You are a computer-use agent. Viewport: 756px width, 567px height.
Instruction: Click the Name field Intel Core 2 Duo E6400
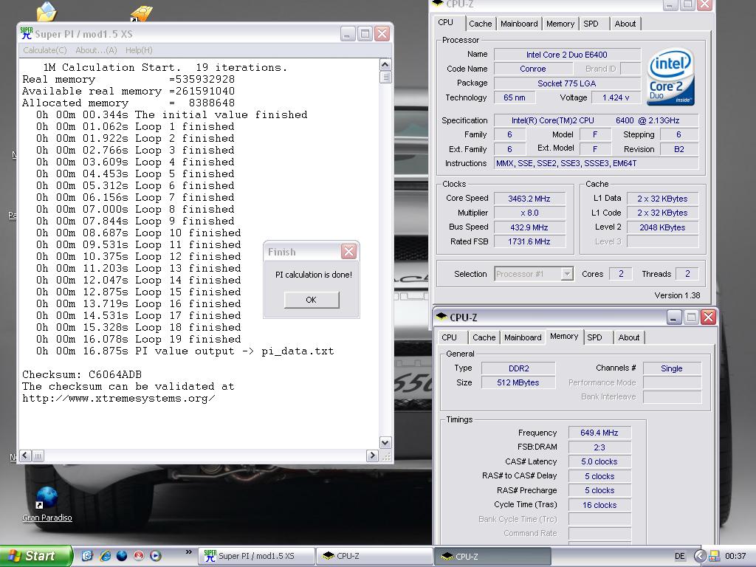[566, 55]
